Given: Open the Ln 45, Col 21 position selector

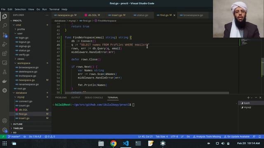Looking at the screenshot, I should click(145, 136).
